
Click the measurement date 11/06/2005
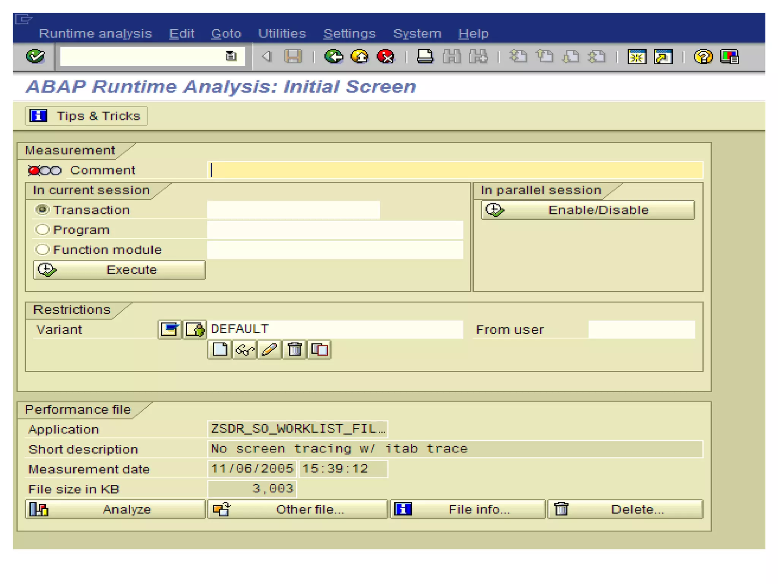tap(252, 469)
